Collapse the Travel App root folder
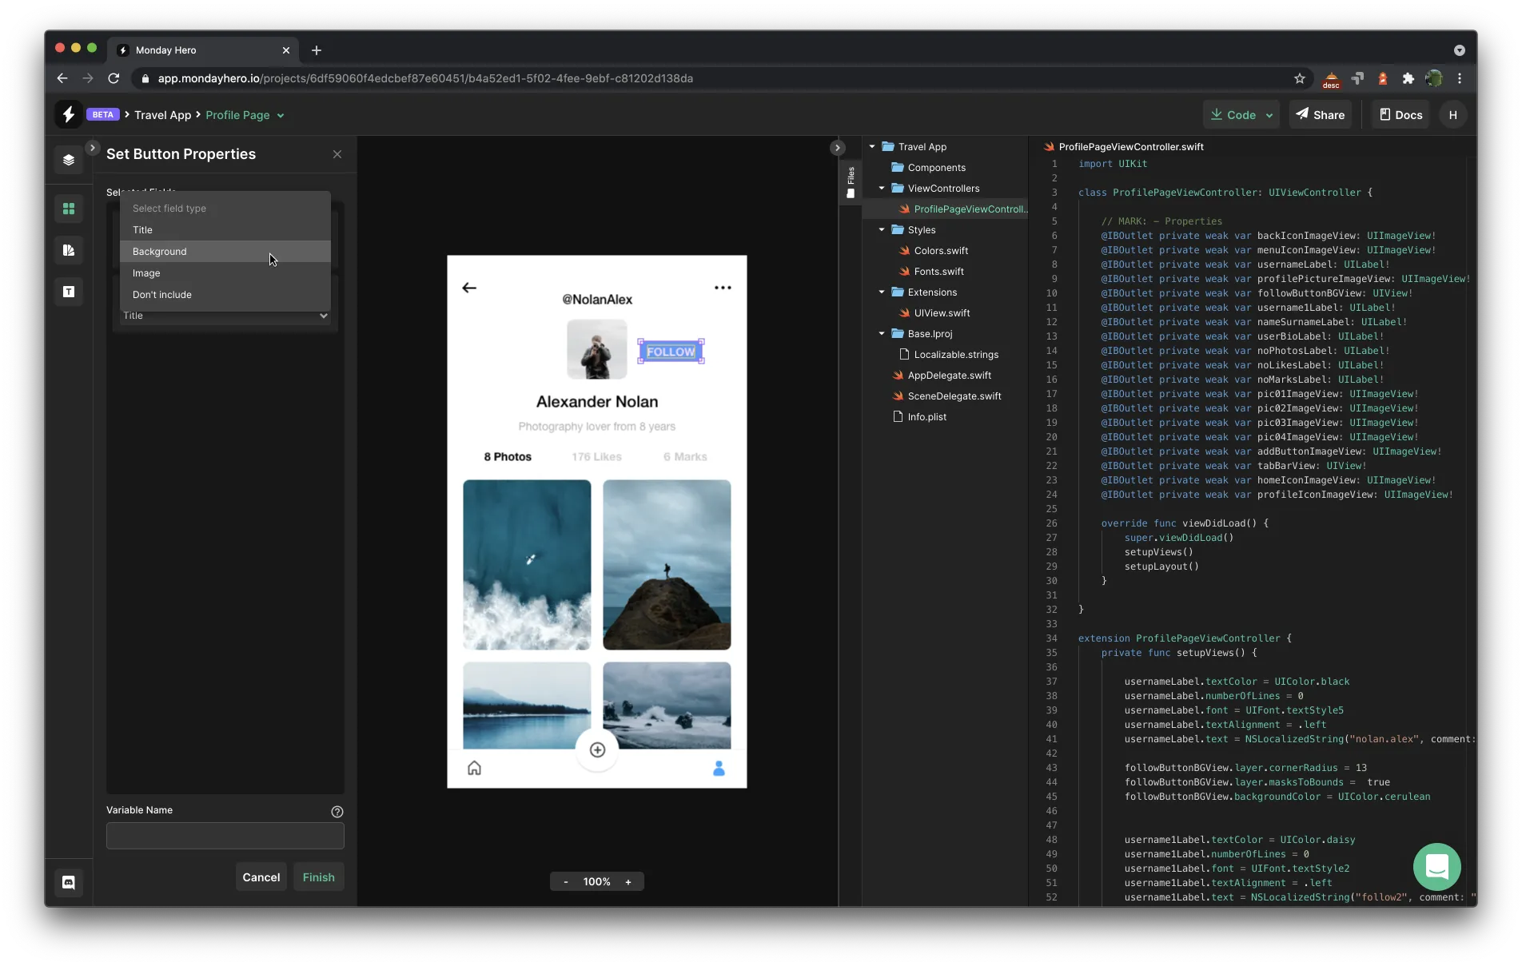Screen dimensions: 1522x966 pyautogui.click(x=872, y=147)
